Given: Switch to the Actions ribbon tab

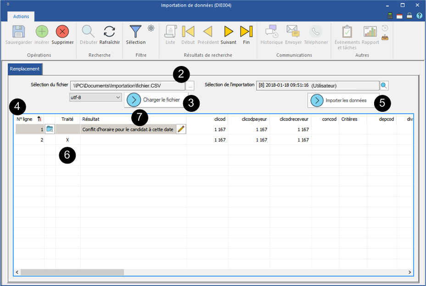Looking at the screenshot, I should pyautogui.click(x=21, y=16).
